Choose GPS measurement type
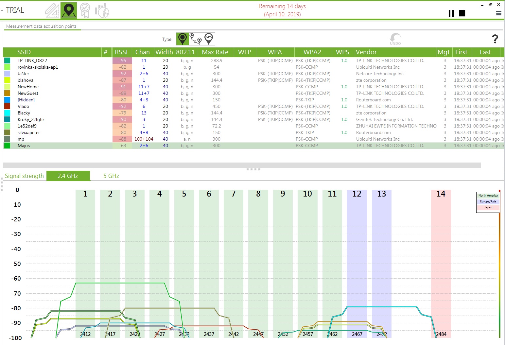Viewport: 505px width, 345px height. pos(209,39)
